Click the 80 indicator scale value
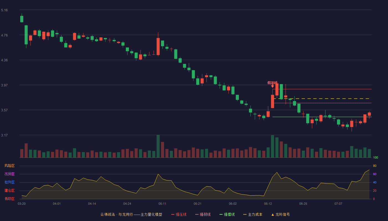 [375, 166]
